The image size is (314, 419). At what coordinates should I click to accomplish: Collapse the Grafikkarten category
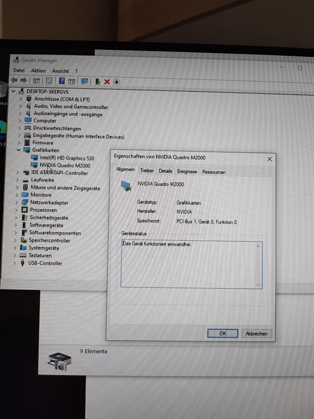(19, 150)
